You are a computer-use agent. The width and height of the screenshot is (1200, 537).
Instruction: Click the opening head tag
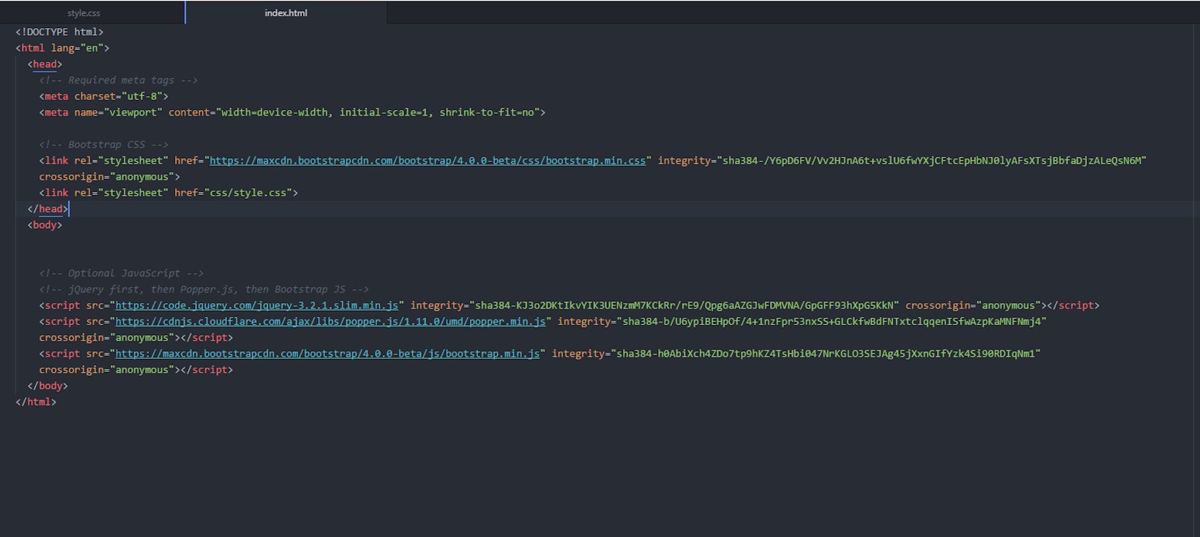45,64
